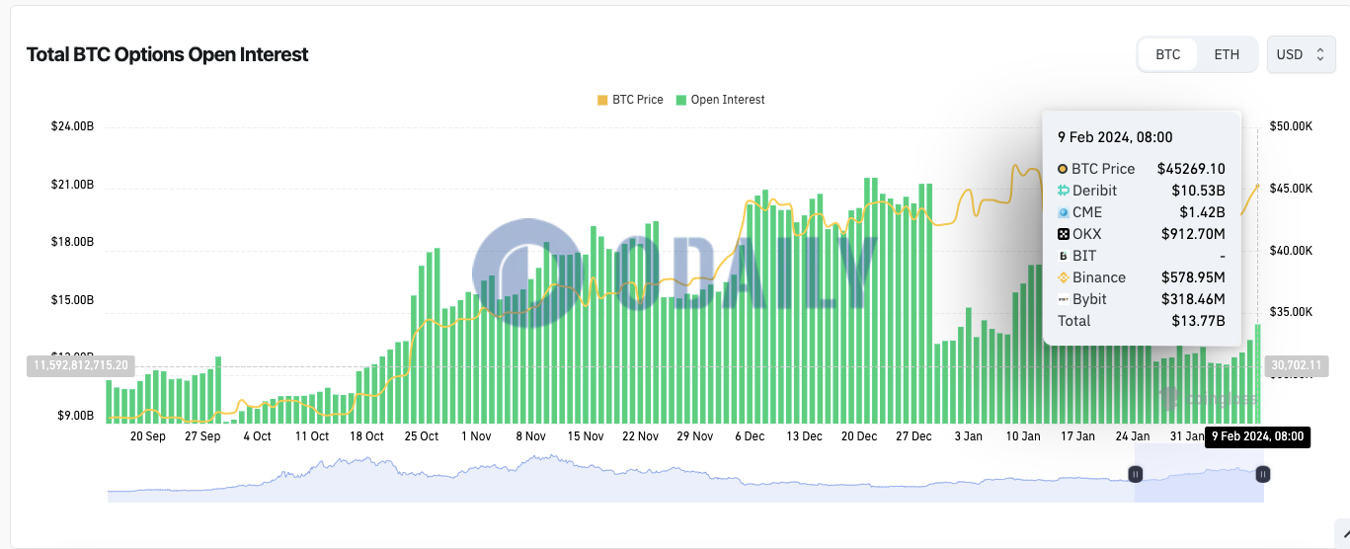Click the Total $13.77B value

(x=1199, y=321)
